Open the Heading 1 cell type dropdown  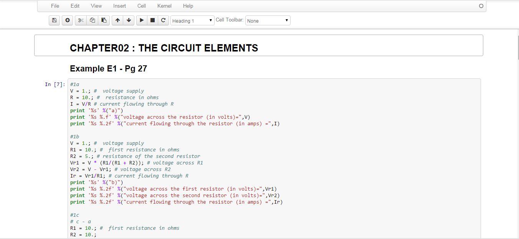click(x=192, y=21)
